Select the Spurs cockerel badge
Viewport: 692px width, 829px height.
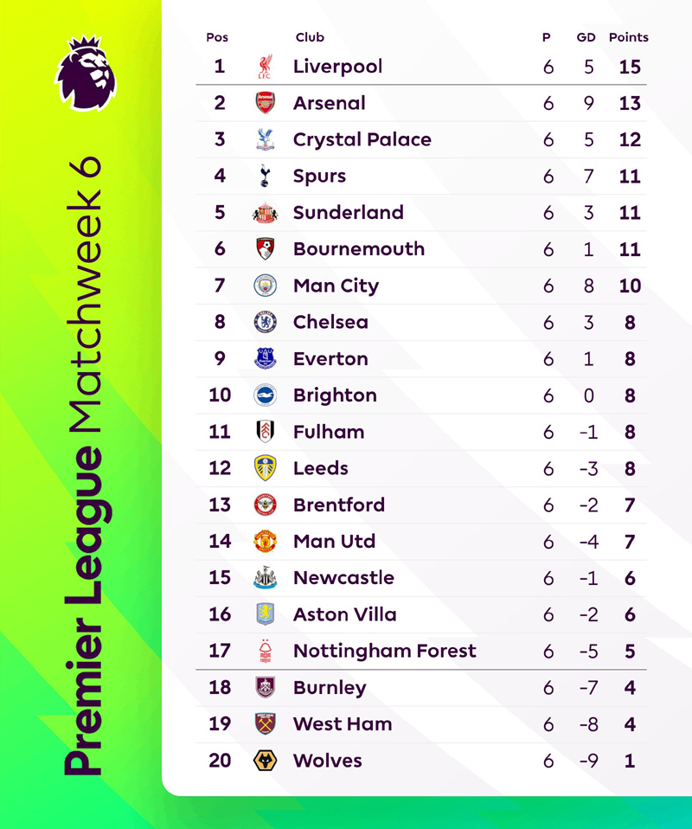coord(265,177)
